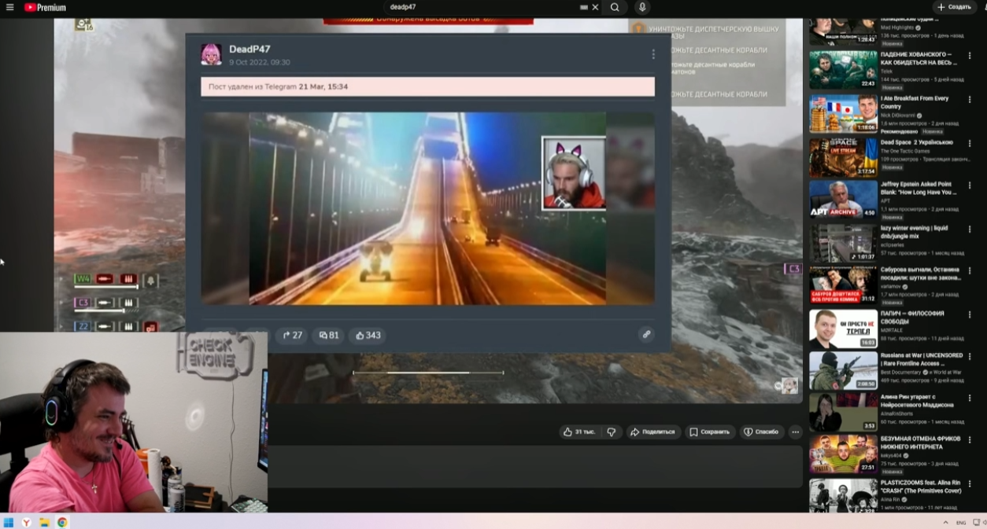Open options menu for 'I Ate Breakfast' video
Screen dimensions: 987x529
[x=970, y=99]
